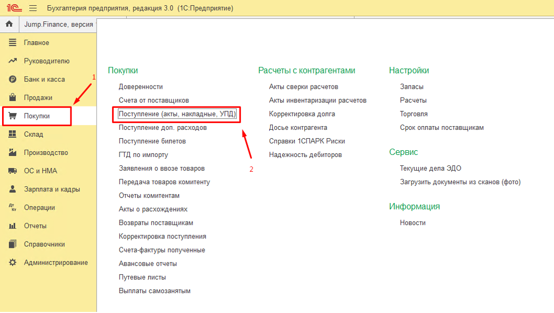Open the Зарплата и кадры section
Viewport: 554px width, 313px height.
tap(52, 189)
